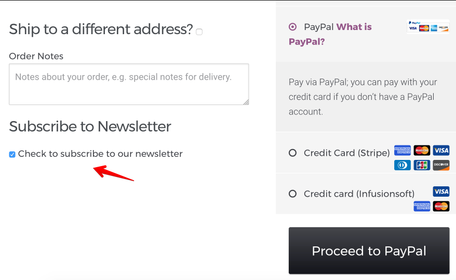Check the Ship to a different address box

(x=199, y=32)
